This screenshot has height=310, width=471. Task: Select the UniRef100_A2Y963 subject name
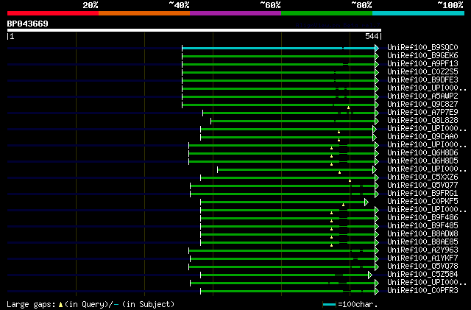tap(422, 250)
